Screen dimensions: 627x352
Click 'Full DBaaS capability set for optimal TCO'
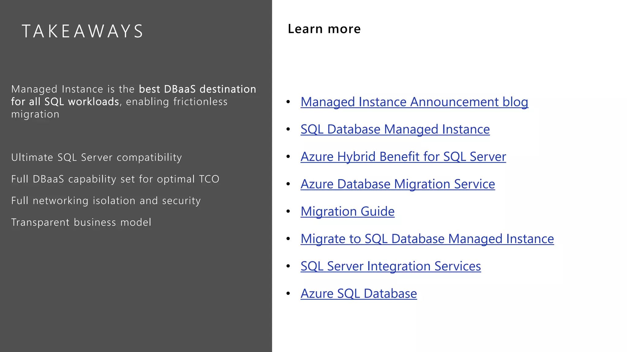pyautogui.click(x=115, y=179)
